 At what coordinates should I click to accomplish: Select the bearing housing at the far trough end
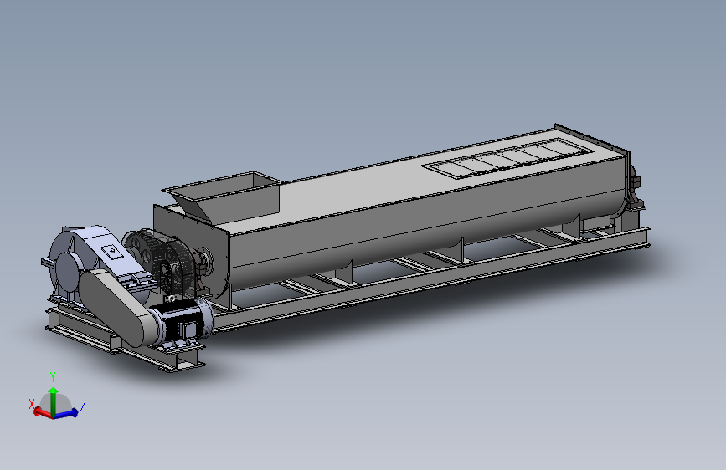[x=634, y=187]
